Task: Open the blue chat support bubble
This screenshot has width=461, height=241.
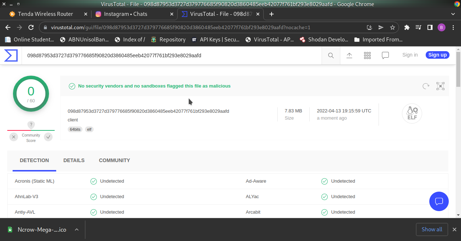Action: pyautogui.click(x=439, y=201)
